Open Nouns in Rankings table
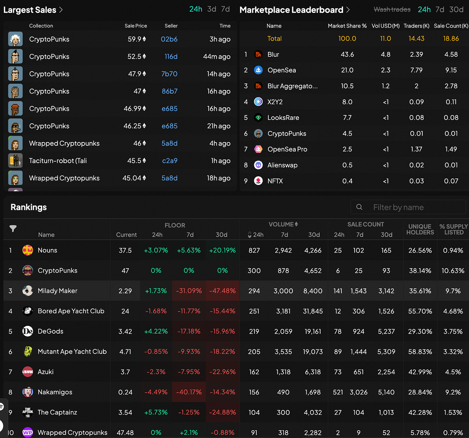The height and width of the screenshot is (438, 469). [x=47, y=250]
